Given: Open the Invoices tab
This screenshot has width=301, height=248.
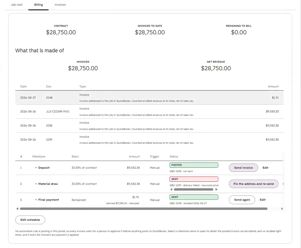Looking at the screenshot, I should (60, 5).
